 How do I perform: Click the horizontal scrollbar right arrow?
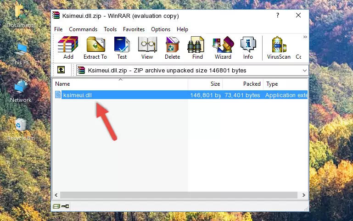point(304,195)
